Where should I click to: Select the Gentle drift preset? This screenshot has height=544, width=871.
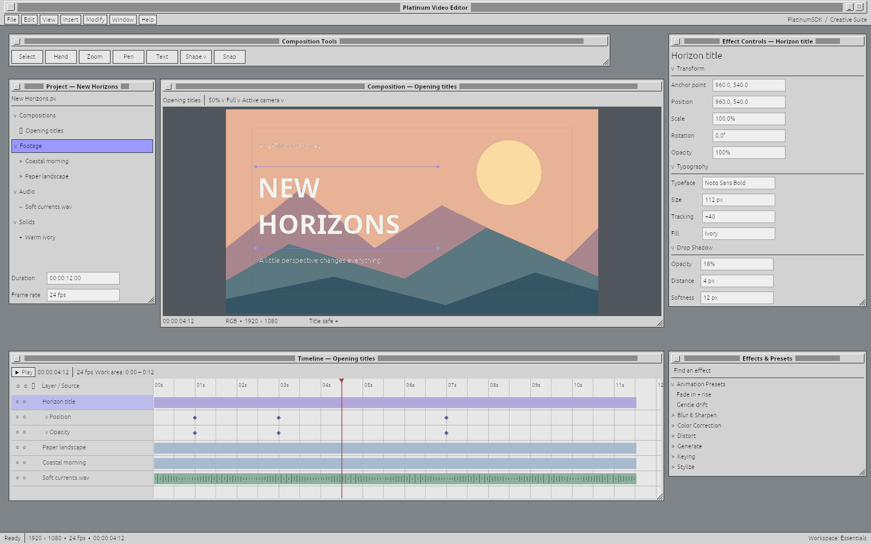[x=692, y=405]
